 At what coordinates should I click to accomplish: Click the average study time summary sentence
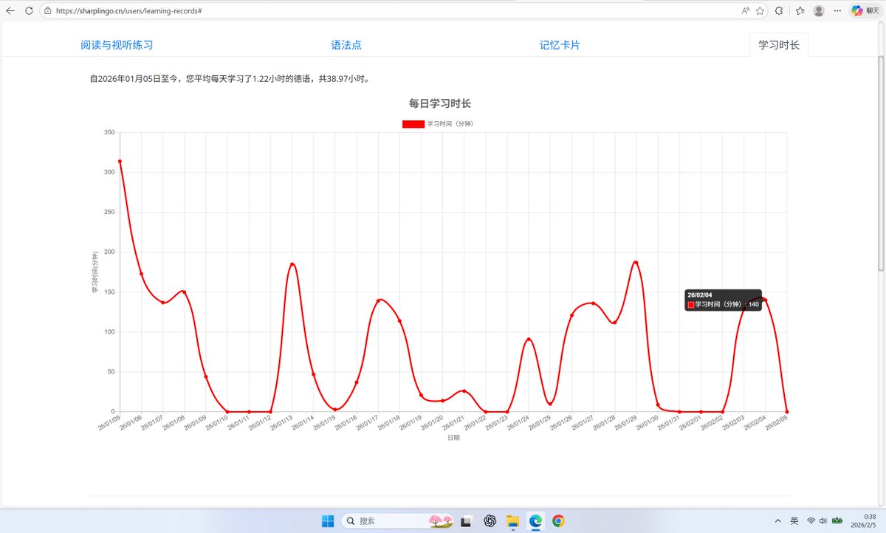tap(230, 78)
